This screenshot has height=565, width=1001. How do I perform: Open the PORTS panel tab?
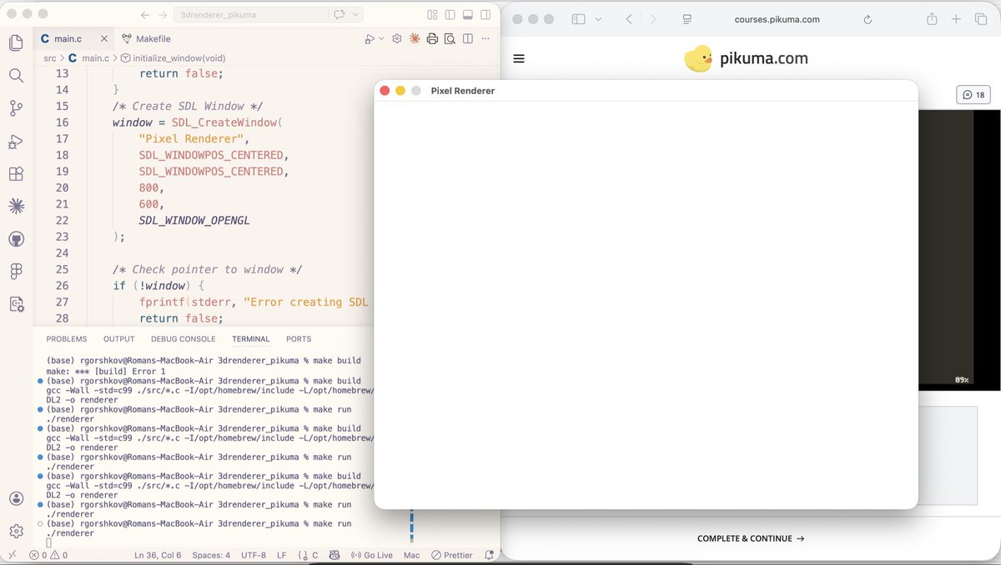tap(299, 339)
